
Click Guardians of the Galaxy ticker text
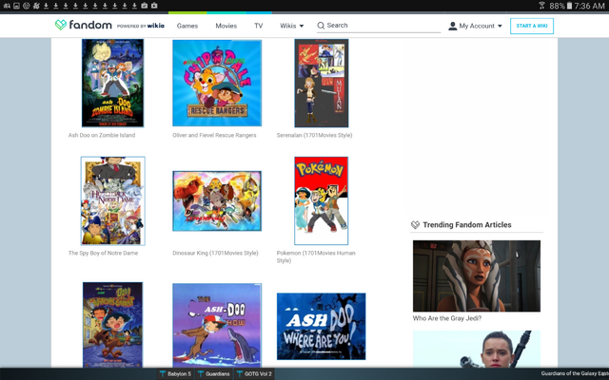(x=575, y=373)
